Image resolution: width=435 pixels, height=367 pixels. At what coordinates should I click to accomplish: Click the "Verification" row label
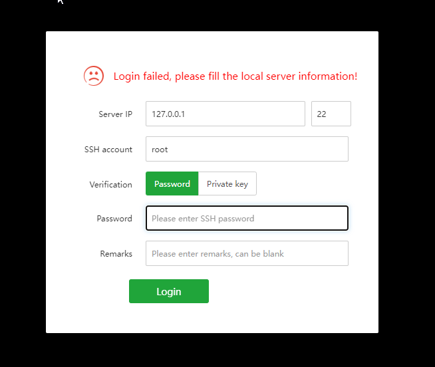coord(110,185)
